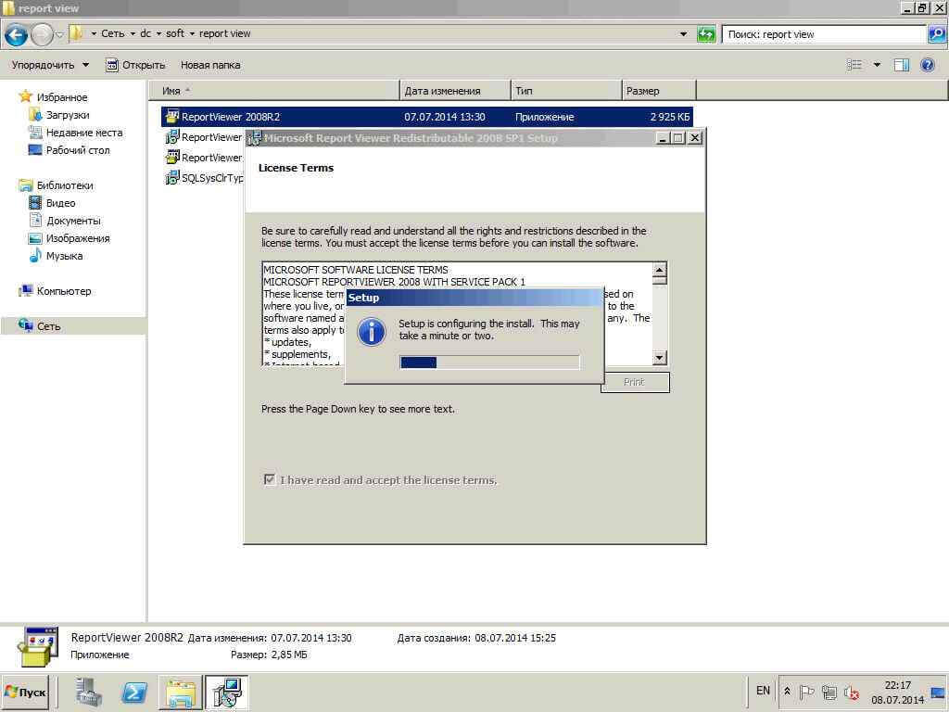949x712 pixels.
Task: Sort files by the Размер column
Action: pos(659,91)
